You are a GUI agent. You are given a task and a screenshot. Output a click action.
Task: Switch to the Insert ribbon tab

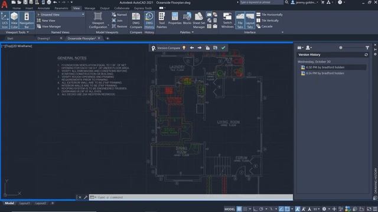[29, 8]
